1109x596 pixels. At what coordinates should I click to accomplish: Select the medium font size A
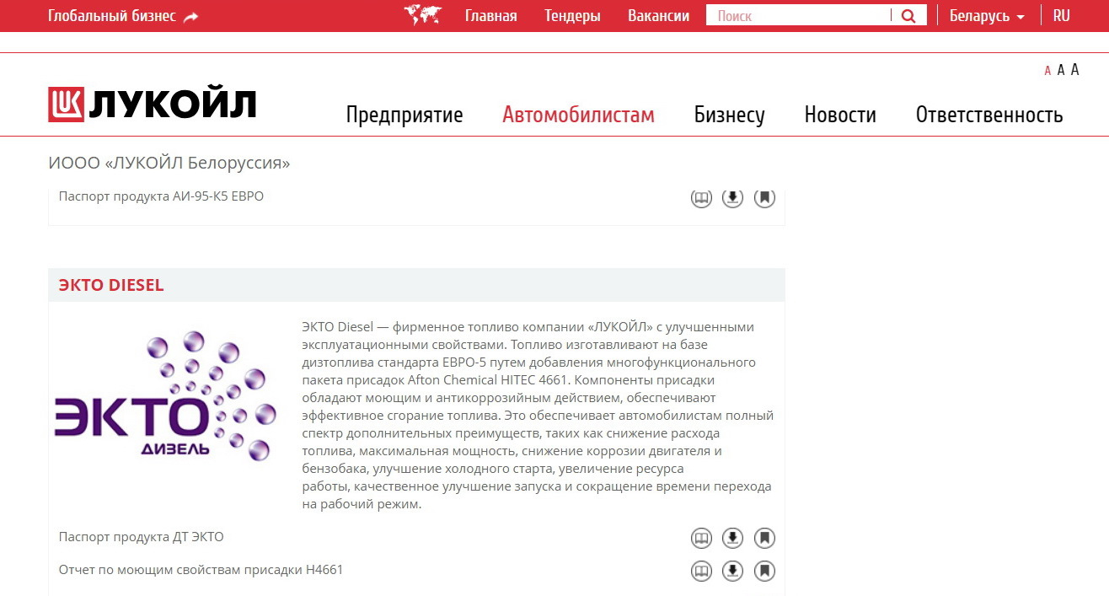pyautogui.click(x=1061, y=70)
